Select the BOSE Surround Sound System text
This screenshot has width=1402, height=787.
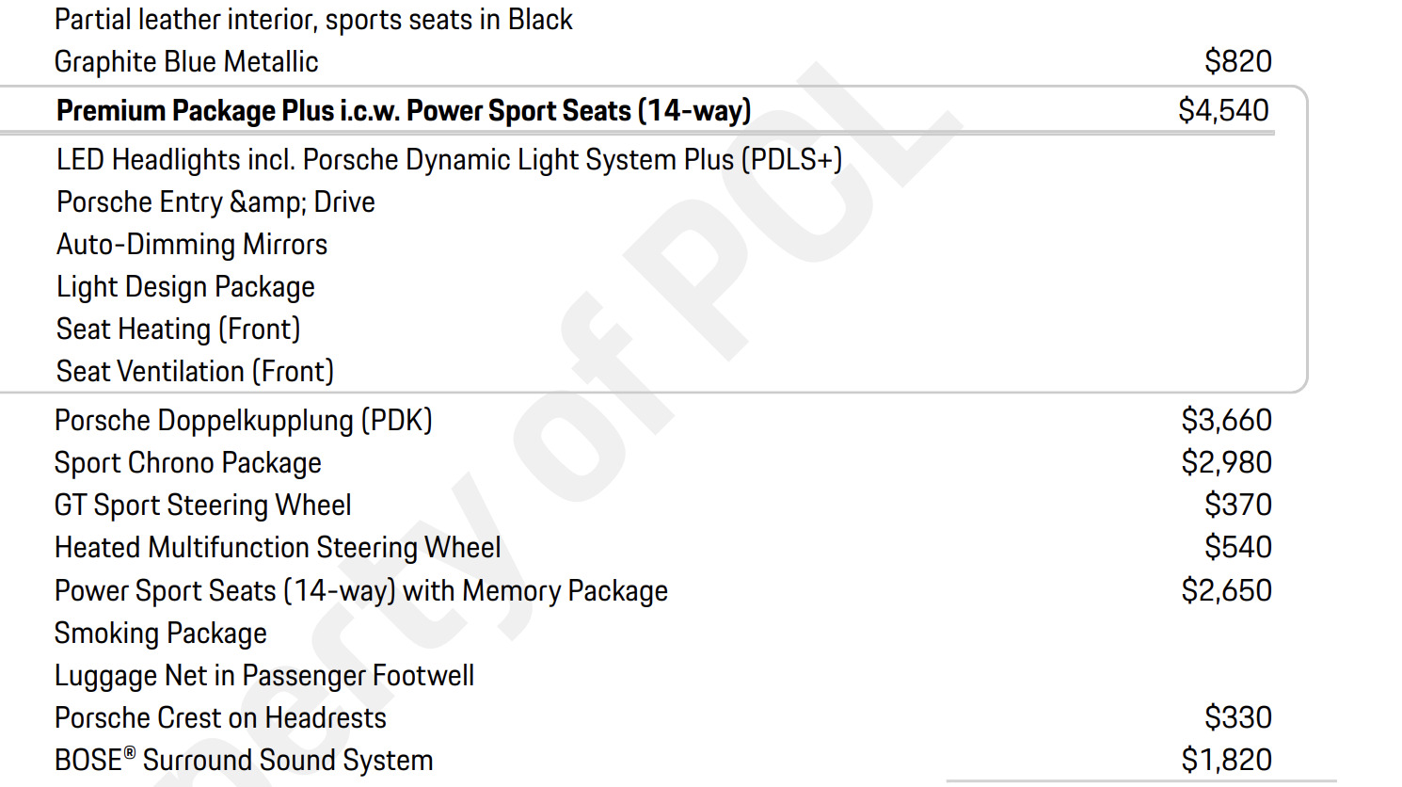[244, 761]
